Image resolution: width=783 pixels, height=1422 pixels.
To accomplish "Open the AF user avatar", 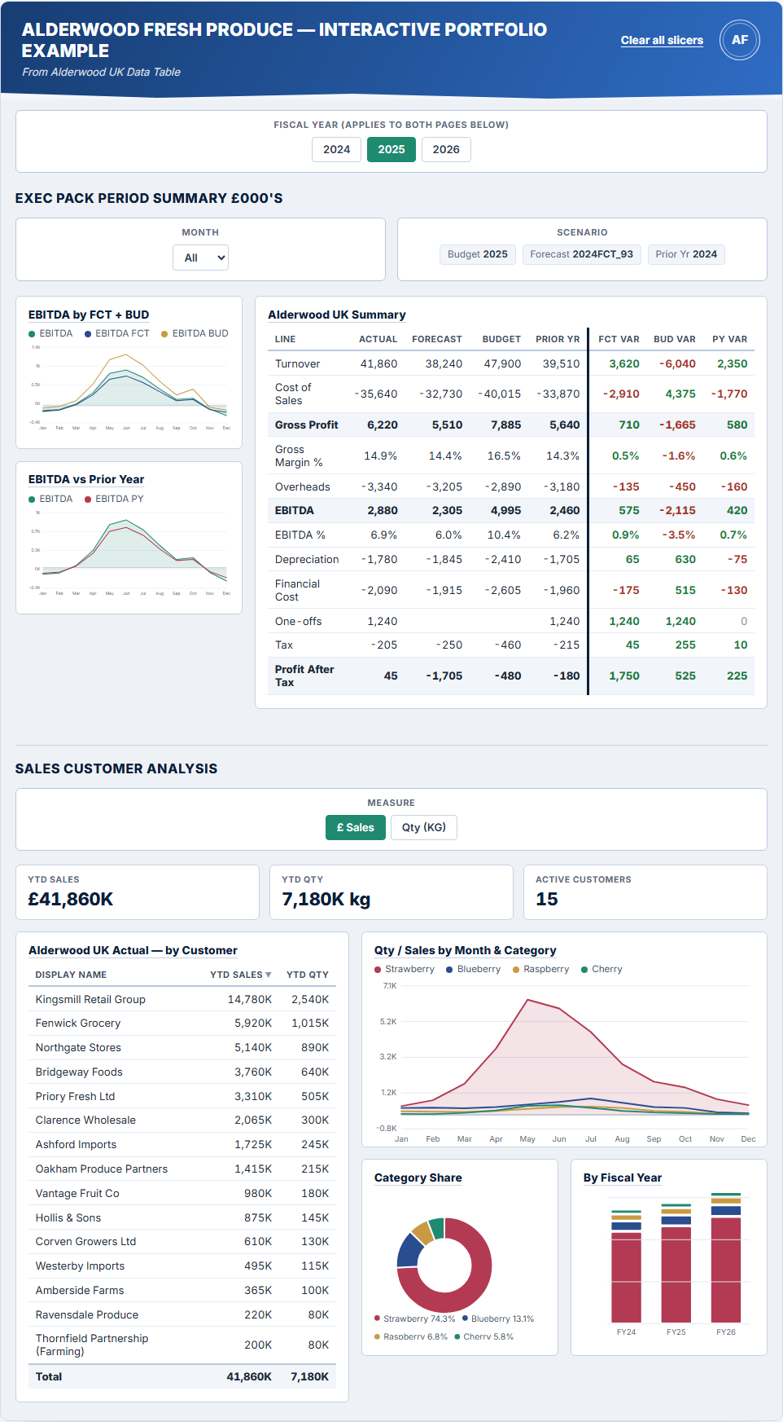I will click(x=739, y=40).
